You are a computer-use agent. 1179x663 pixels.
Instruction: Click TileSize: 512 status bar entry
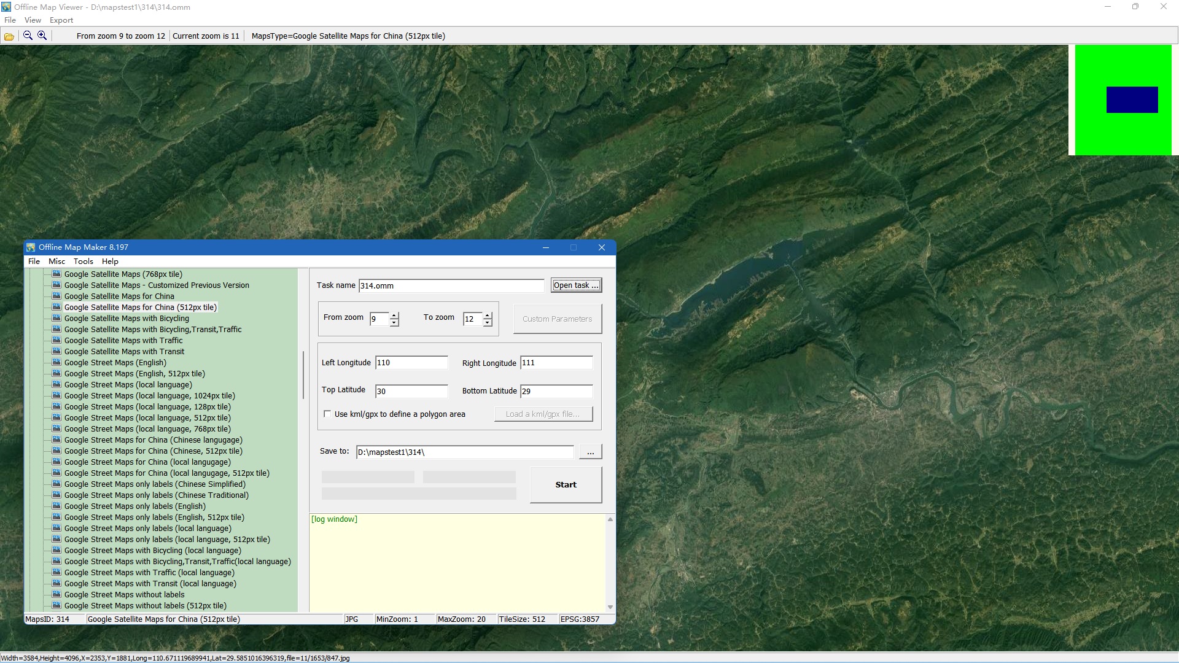click(522, 619)
